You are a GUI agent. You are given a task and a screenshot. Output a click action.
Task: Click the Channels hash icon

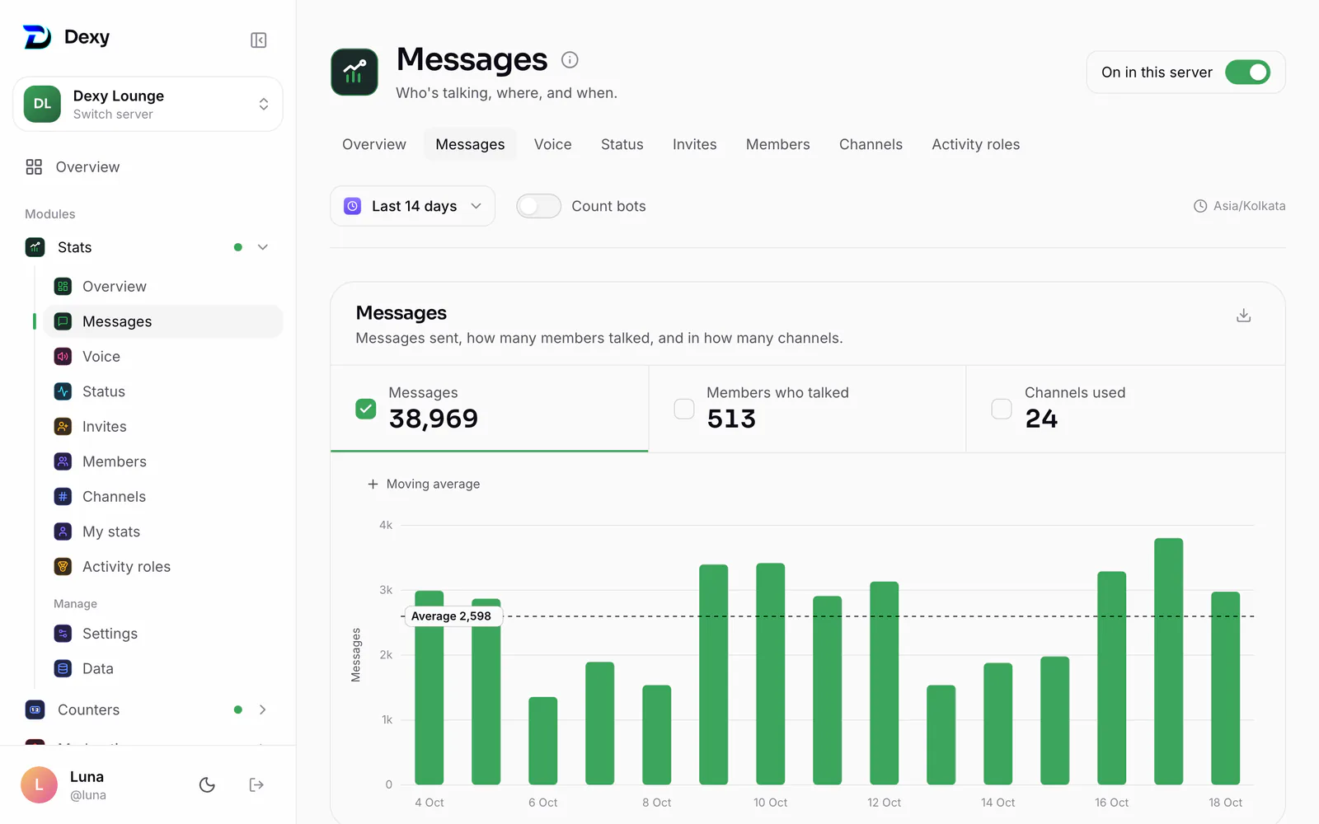(63, 497)
